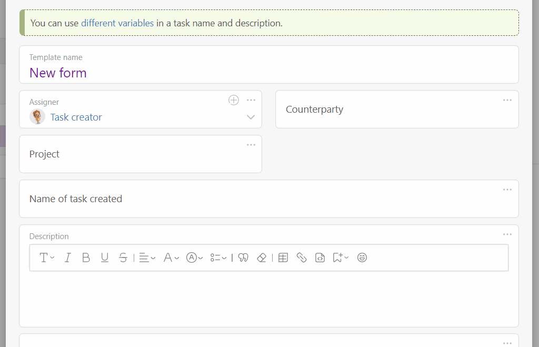Open the text style T dropdown
539x347 pixels.
pos(47,257)
